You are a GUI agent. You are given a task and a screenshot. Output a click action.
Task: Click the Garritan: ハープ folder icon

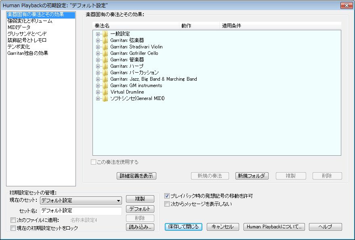[105, 66]
